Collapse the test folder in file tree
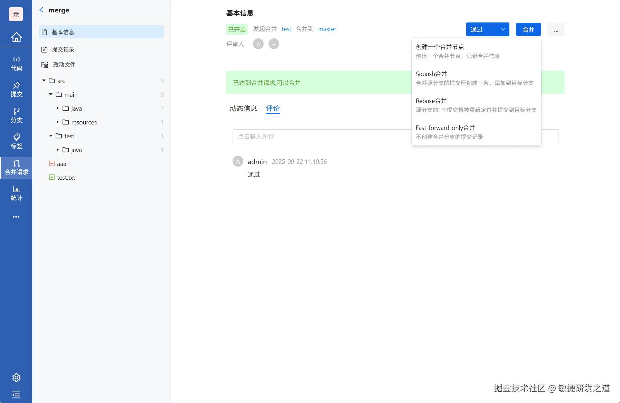This screenshot has width=620, height=403. pyautogui.click(x=50, y=136)
